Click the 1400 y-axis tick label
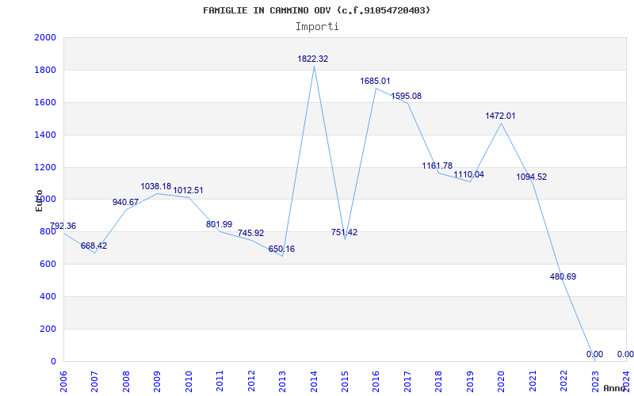 (45, 135)
